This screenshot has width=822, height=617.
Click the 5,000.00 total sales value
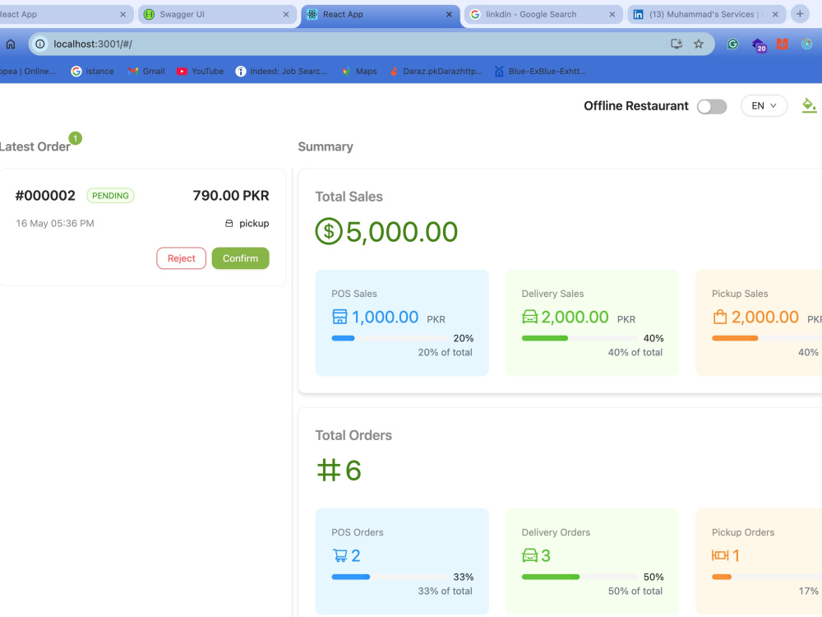402,232
